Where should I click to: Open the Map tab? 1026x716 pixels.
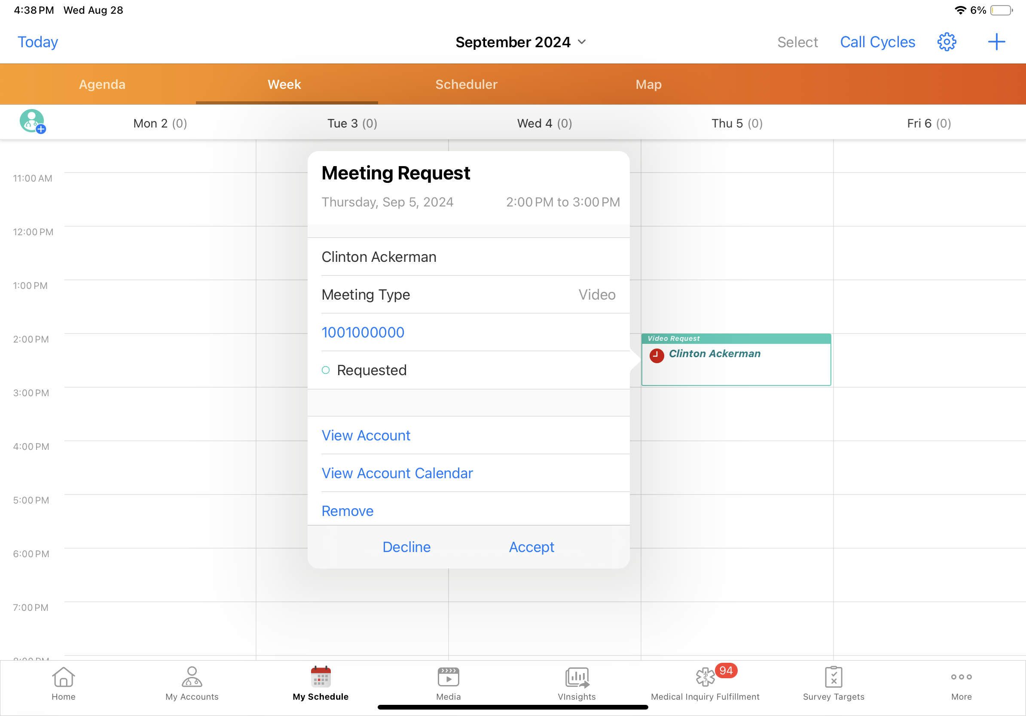[x=648, y=85]
